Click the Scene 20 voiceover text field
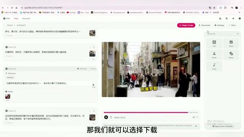The width and height of the screenshot is (244, 137). [x=48, y=83]
